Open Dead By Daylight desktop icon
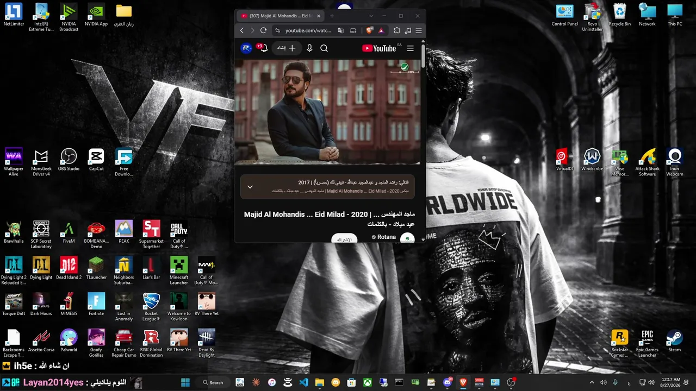This screenshot has height=391, width=696. pos(206,343)
